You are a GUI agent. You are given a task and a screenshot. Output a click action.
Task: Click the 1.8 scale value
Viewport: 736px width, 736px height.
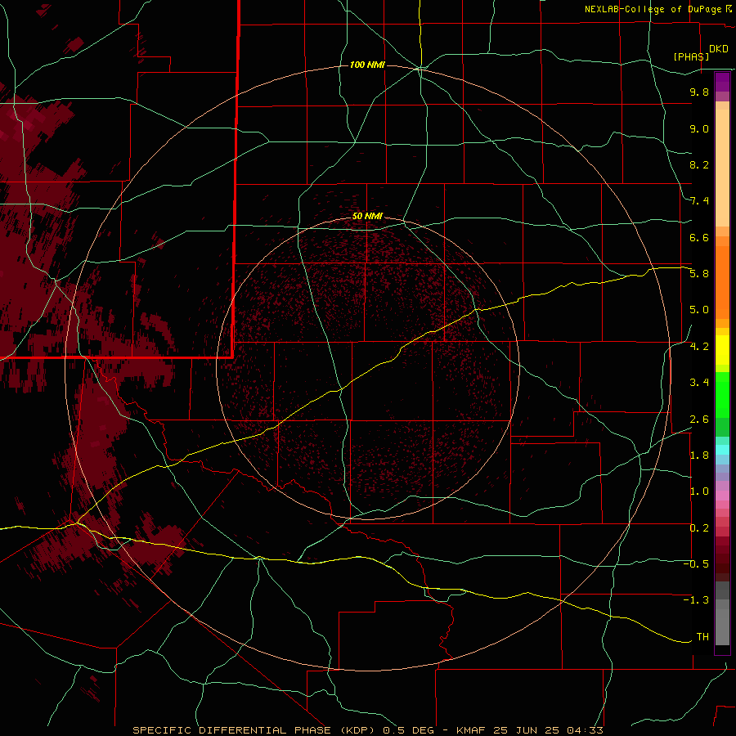tap(699, 456)
